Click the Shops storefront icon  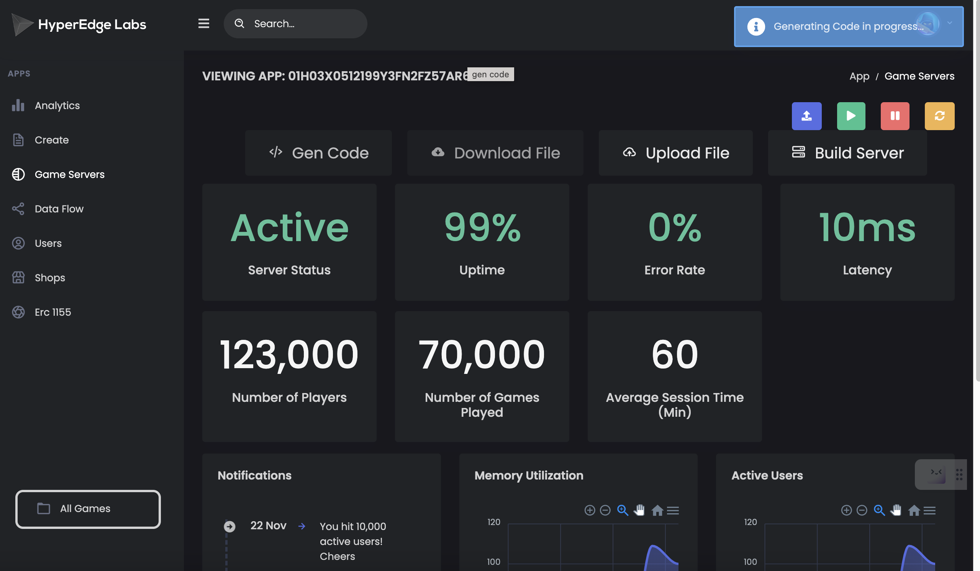18,277
